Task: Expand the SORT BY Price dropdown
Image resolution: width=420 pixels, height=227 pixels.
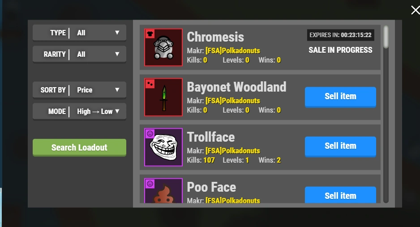Action: tap(79, 90)
